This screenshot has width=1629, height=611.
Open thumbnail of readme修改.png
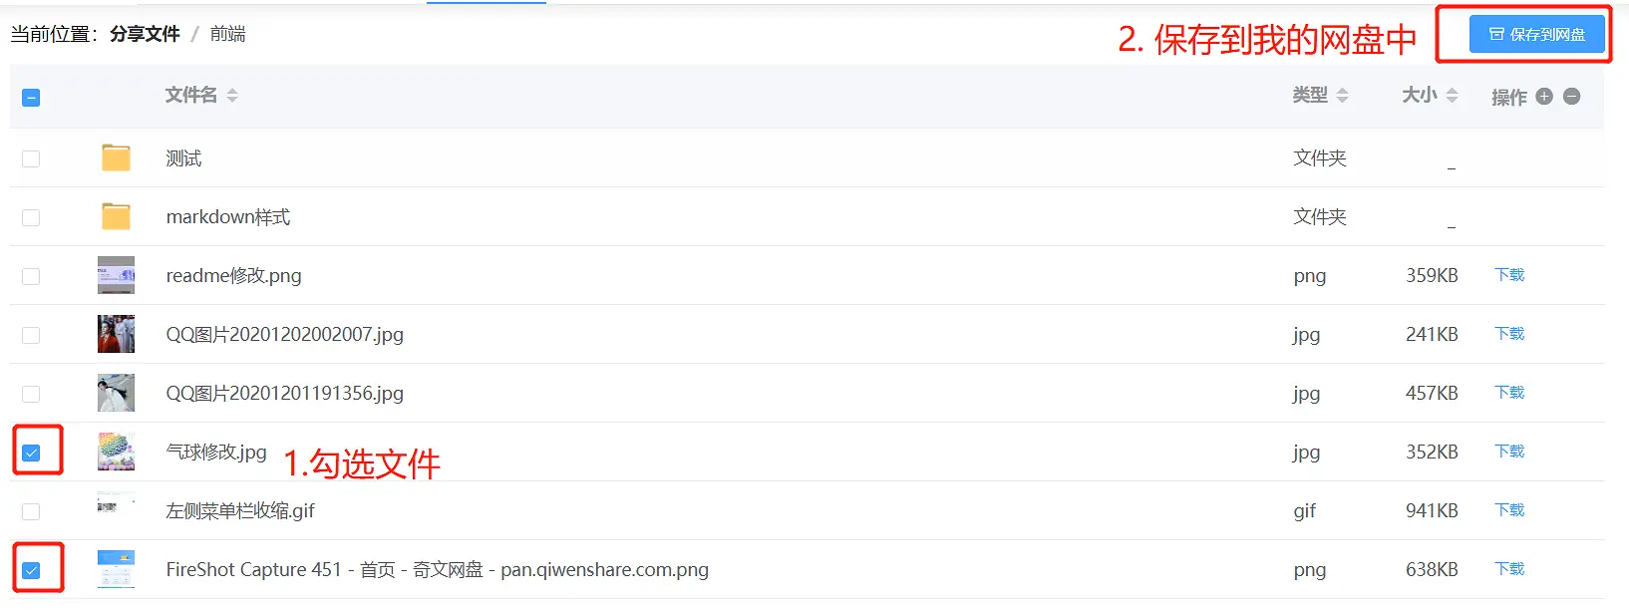[x=116, y=275]
